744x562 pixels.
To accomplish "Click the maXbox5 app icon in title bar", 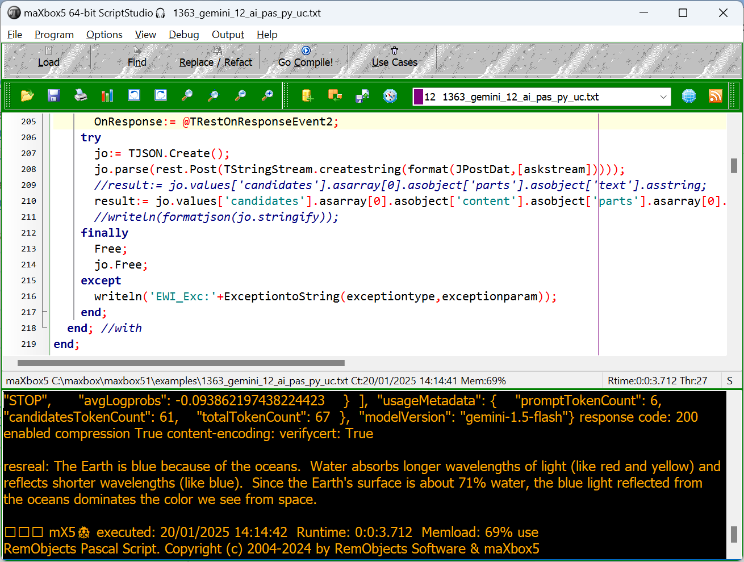I will 14,12.
